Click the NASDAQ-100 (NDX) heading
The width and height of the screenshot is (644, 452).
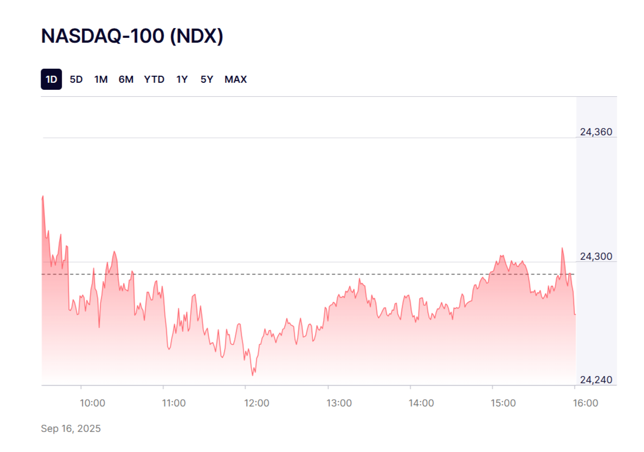tap(132, 36)
